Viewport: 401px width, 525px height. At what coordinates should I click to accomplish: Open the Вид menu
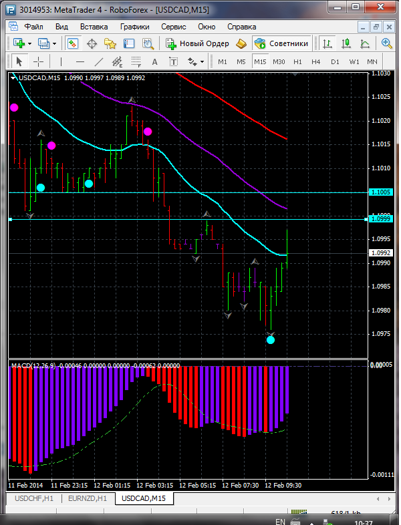pos(61,27)
